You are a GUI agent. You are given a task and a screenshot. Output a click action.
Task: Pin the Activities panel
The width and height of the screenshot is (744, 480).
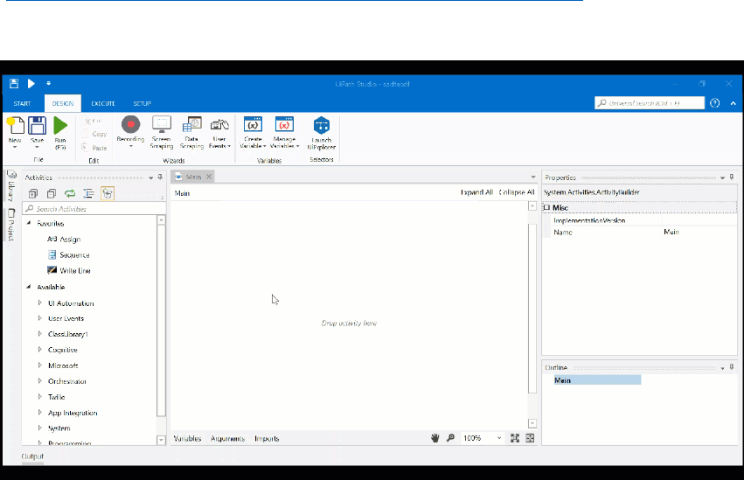tap(160, 177)
